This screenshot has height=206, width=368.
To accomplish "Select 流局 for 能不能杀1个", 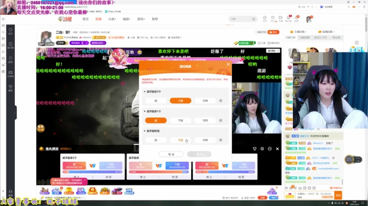I will [205, 120].
